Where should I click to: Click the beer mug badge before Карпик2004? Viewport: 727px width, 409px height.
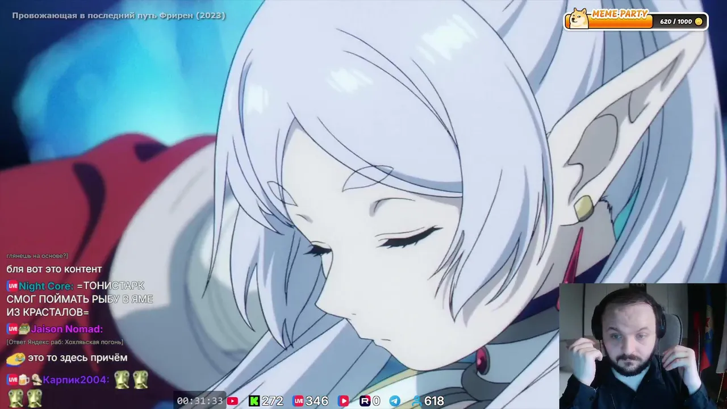(24, 379)
